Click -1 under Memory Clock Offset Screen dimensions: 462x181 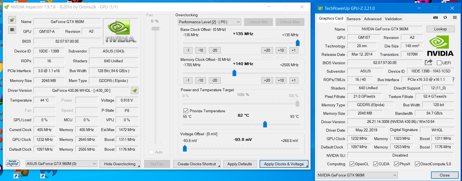tap(188, 80)
